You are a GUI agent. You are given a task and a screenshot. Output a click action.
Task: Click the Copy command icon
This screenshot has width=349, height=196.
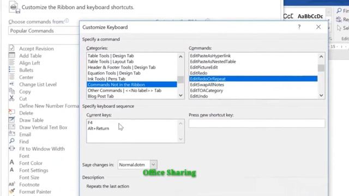(x=12, y=91)
